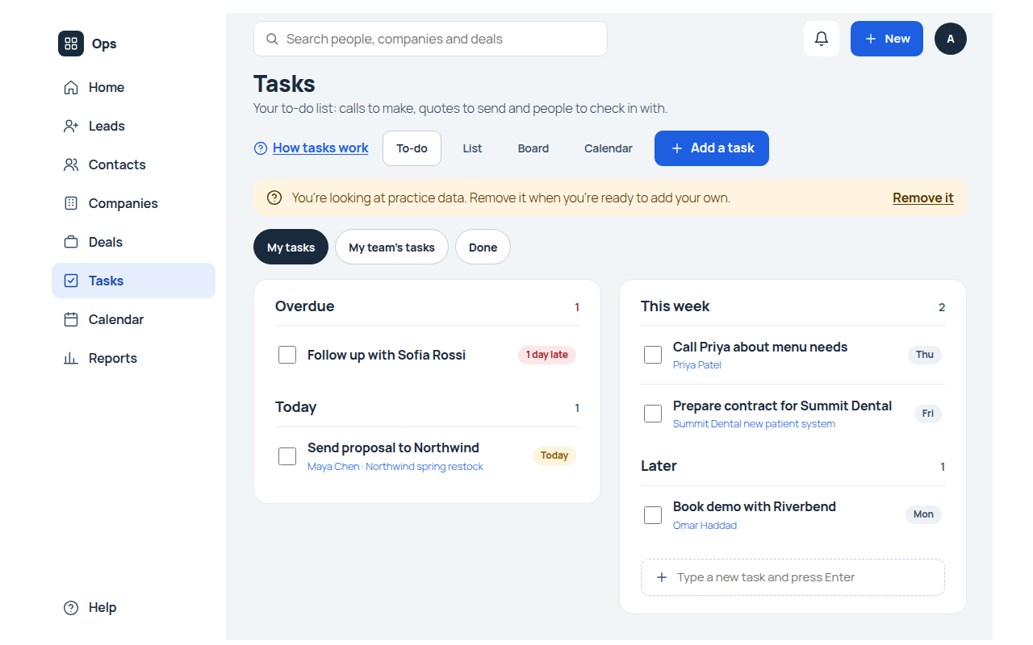This screenshot has width=1033, height=645.
Task: Open the Priya Patel contact link
Action: (697, 365)
